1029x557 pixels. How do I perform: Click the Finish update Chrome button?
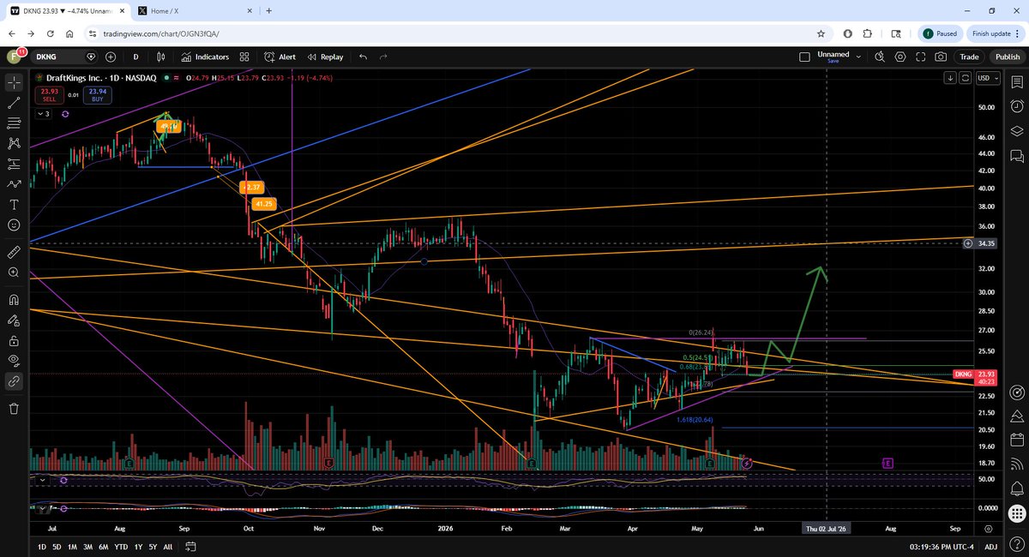coord(996,33)
